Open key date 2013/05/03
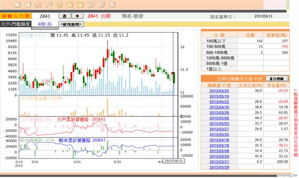299x178 pixels. 219,123
